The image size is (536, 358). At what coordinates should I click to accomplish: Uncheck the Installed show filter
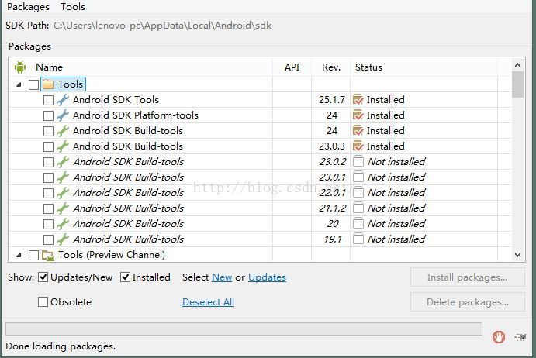tap(125, 277)
